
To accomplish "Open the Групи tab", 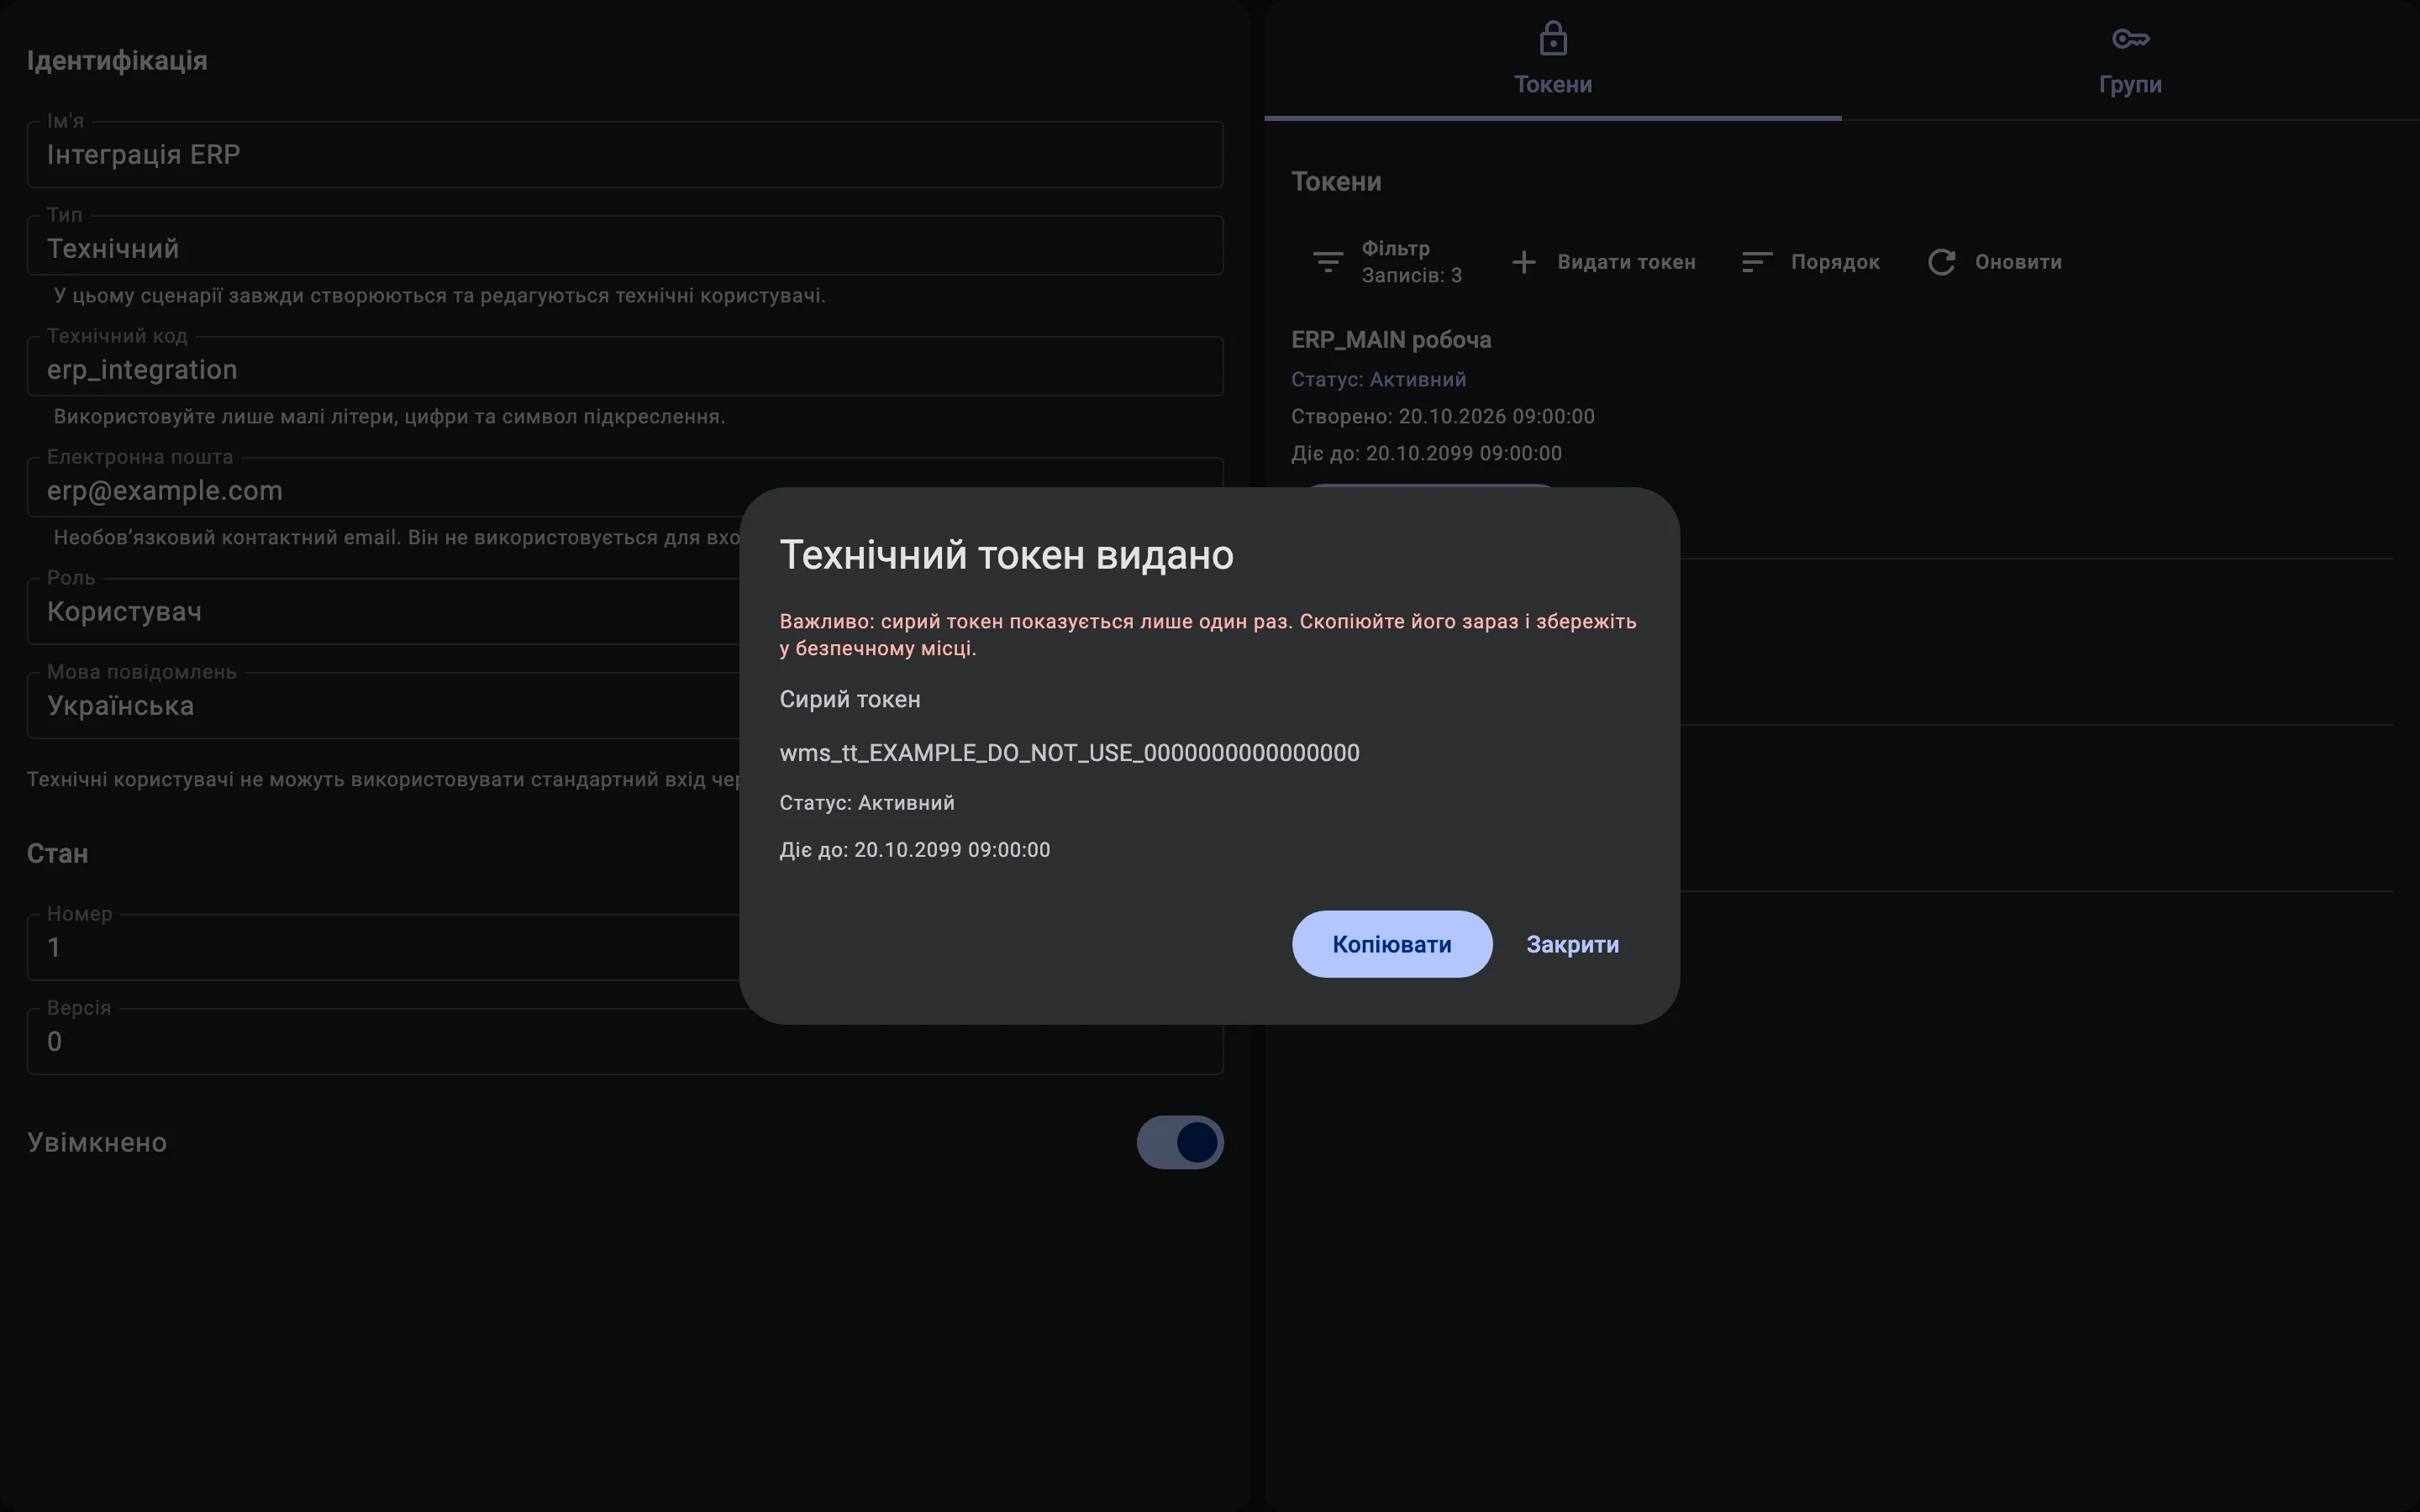I will 2130,60.
